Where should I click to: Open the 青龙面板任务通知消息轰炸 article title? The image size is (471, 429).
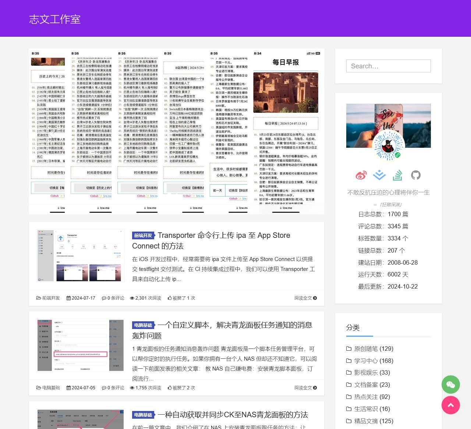(x=222, y=330)
